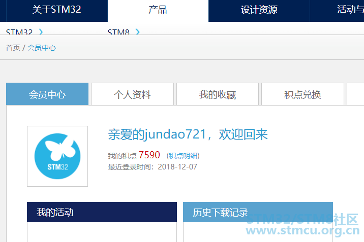The width and height of the screenshot is (364, 242).
Task: Switch to the 积点兑换 tab
Action: coord(302,94)
